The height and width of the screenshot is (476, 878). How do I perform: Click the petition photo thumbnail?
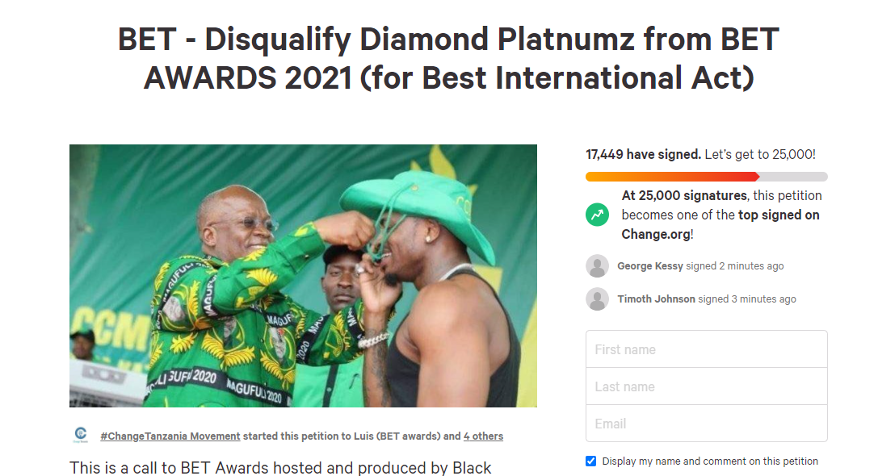(x=303, y=276)
